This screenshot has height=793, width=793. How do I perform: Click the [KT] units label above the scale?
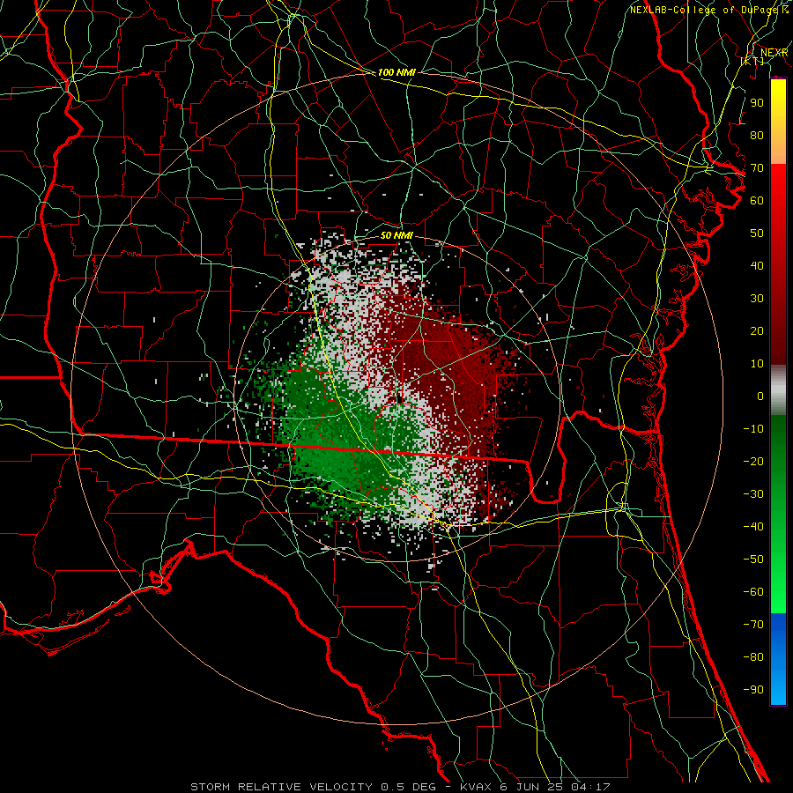click(752, 61)
